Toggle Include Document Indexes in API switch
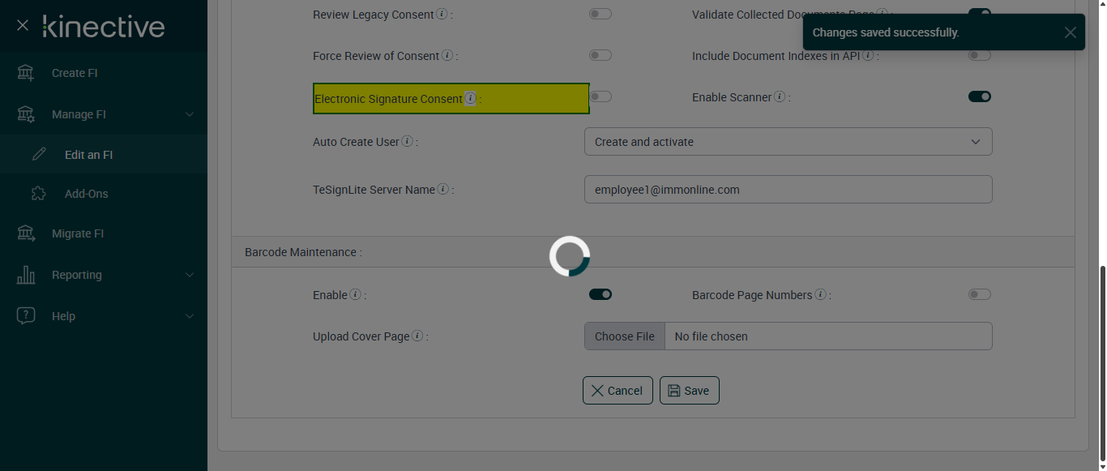This screenshot has width=1107, height=471. (x=980, y=55)
